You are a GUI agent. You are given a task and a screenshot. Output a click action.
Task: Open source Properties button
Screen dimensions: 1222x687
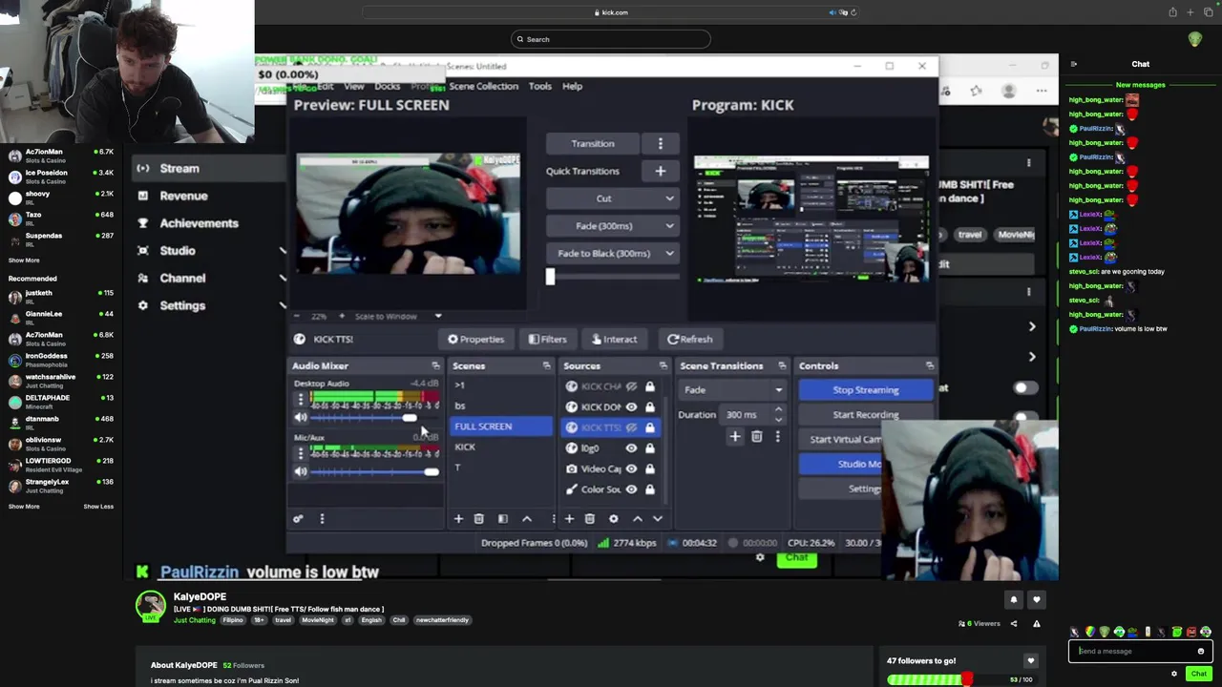(475, 339)
